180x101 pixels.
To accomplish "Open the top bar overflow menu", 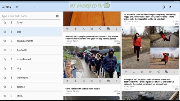I will 176,7.
